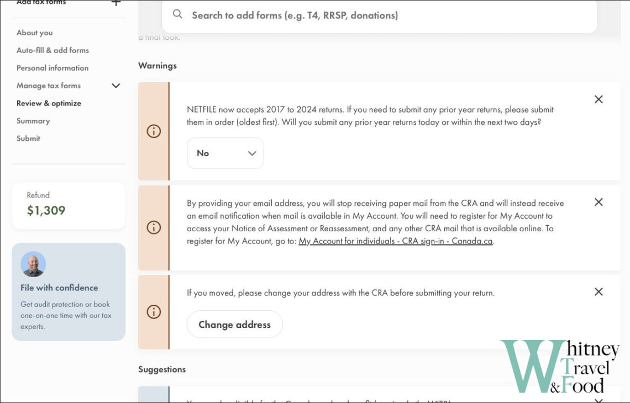
Task: Dismiss the change address warning
Action: 598,291
